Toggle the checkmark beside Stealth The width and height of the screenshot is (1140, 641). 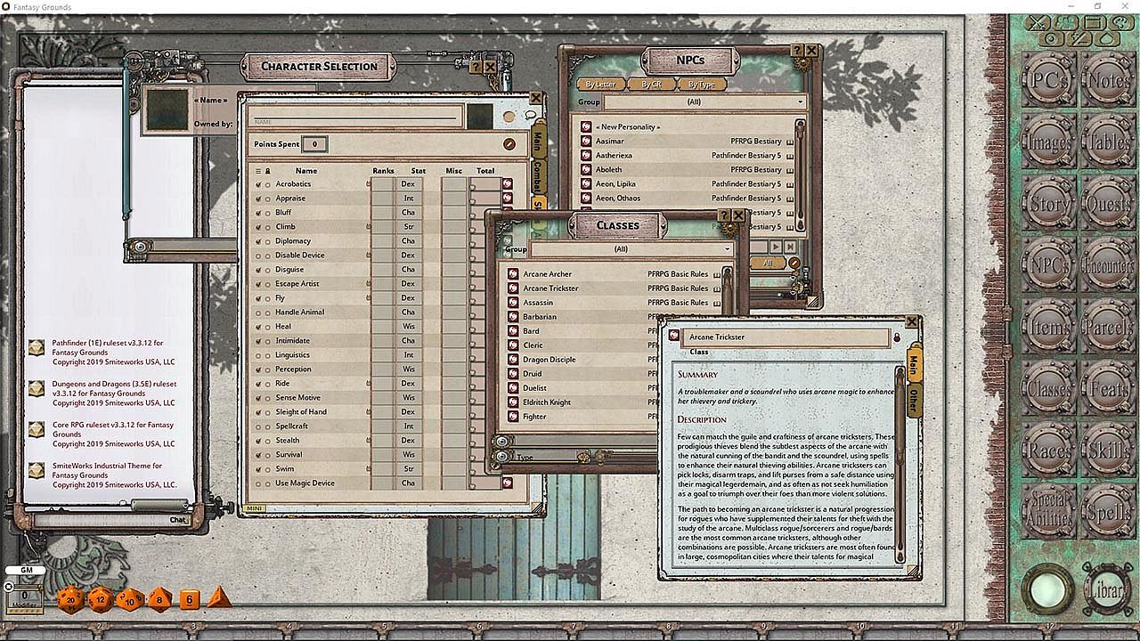click(x=258, y=441)
